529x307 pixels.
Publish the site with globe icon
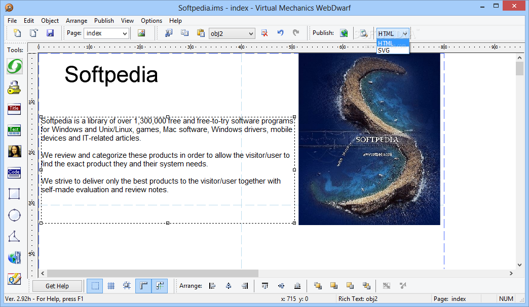[x=344, y=33]
